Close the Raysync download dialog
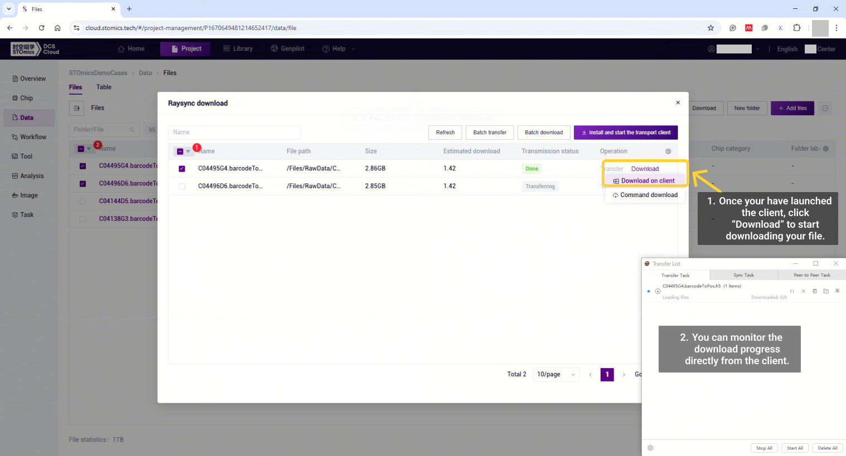Image resolution: width=846 pixels, height=456 pixels. pyautogui.click(x=678, y=102)
